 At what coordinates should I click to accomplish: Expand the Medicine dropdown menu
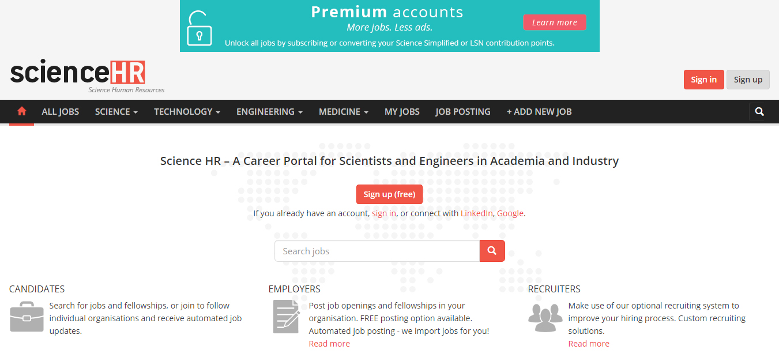(x=343, y=112)
